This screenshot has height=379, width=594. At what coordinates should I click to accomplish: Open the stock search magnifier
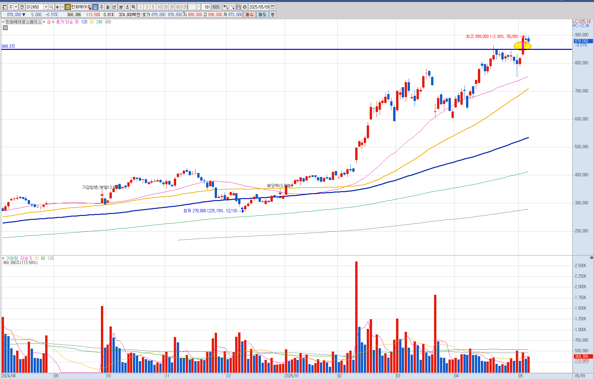click(x=51, y=7)
